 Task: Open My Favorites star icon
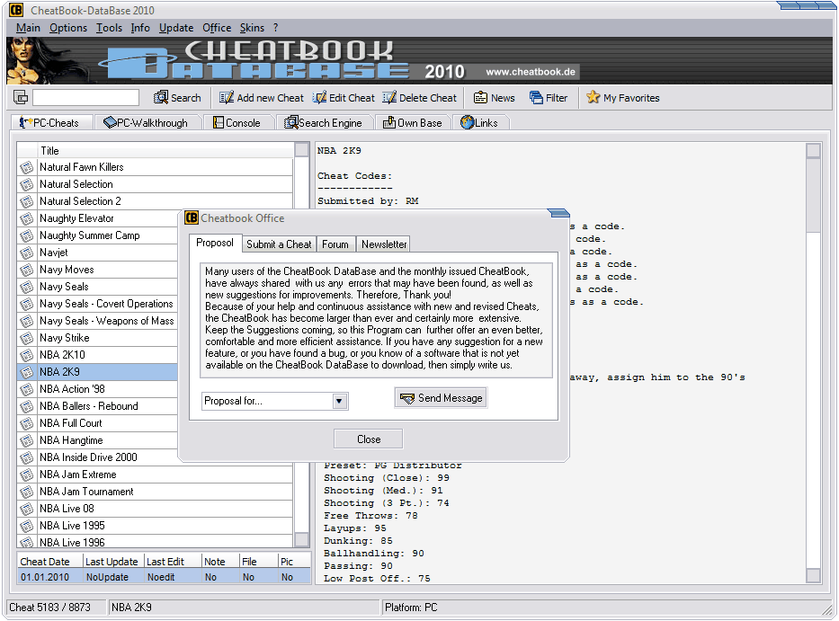[x=594, y=98]
